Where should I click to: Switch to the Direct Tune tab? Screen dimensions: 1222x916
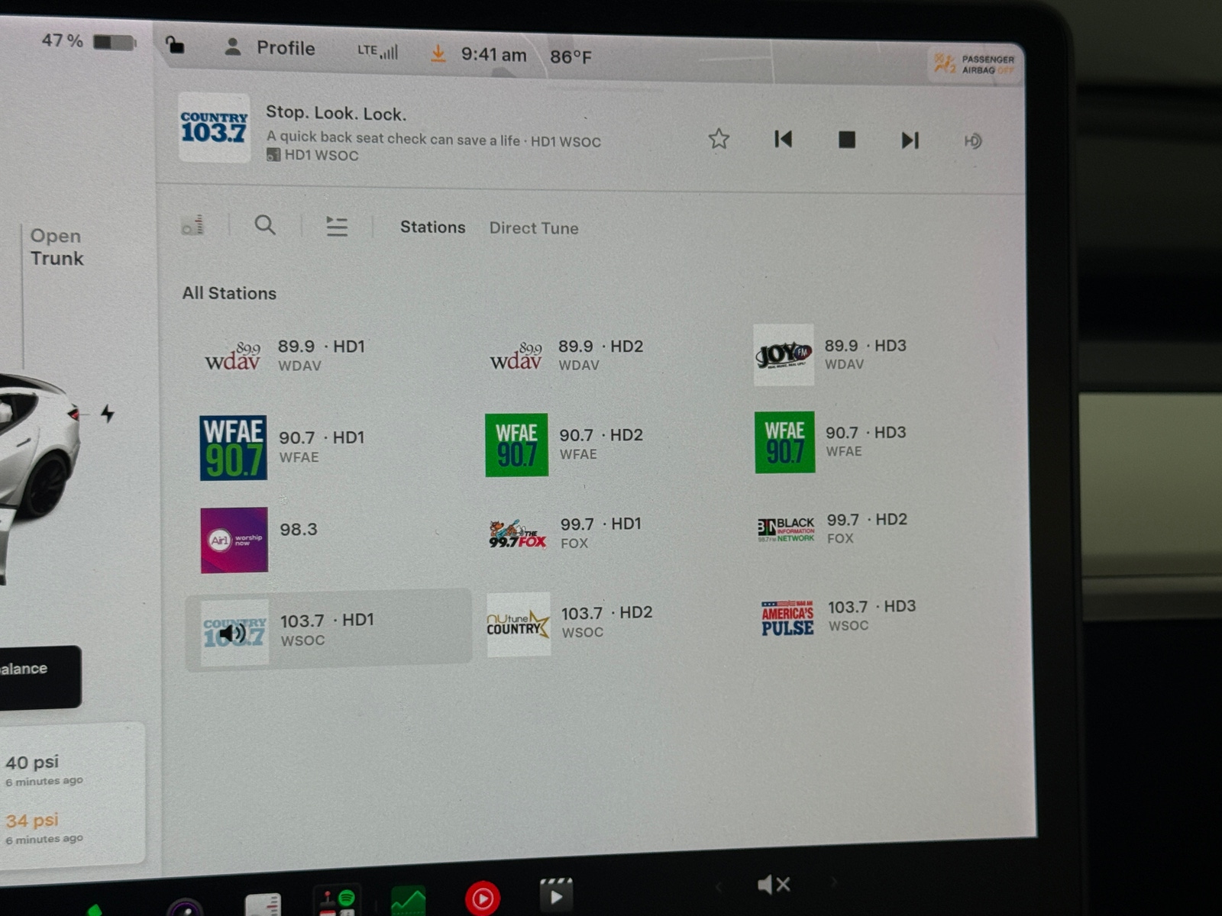534,228
